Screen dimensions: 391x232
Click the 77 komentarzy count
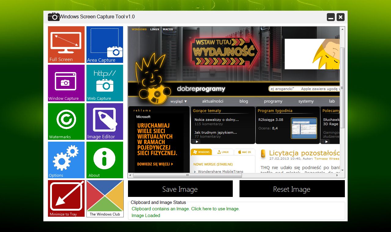[208, 137]
